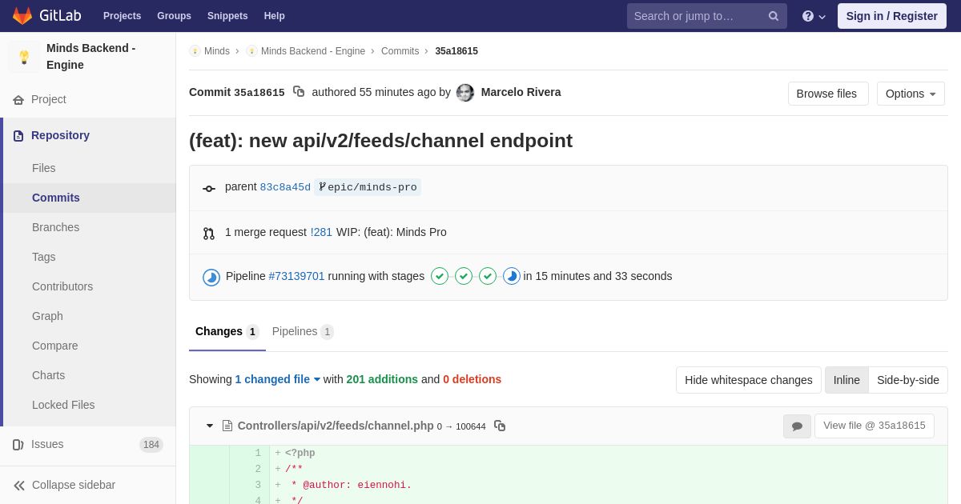
Task: Click diff line number 3
Action: (258, 485)
